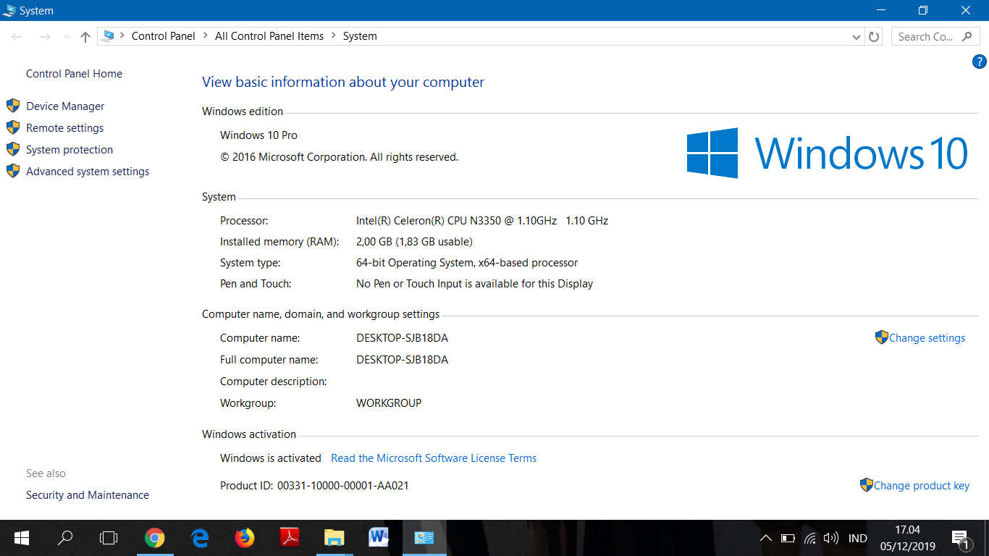Click the blue Help question mark icon
This screenshot has height=556, width=989.
coord(979,62)
